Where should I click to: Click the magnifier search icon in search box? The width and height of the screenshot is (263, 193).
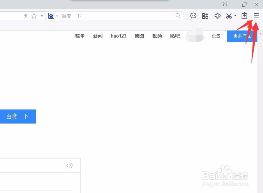coord(178,16)
